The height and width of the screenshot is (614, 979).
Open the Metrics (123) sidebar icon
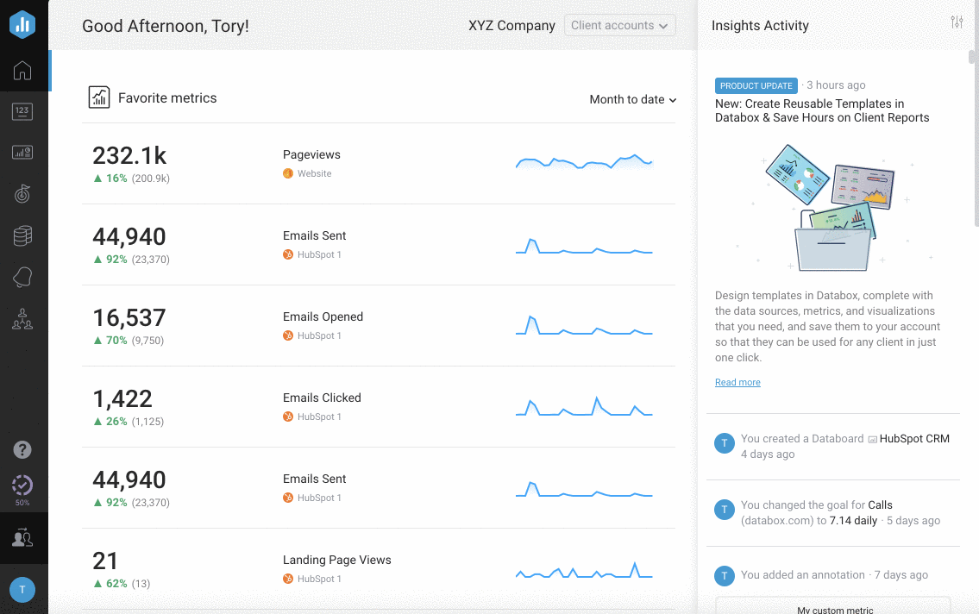[22, 112]
